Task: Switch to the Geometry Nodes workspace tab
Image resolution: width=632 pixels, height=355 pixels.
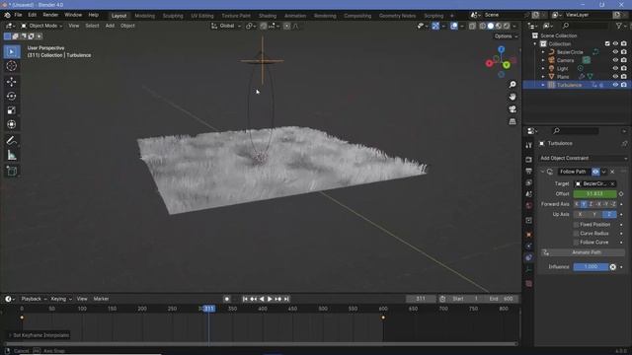Action: [397, 16]
